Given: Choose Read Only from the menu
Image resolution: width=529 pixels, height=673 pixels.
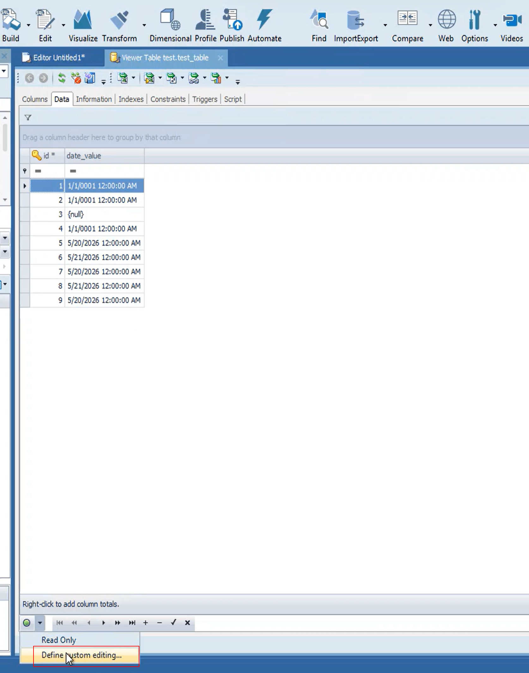Looking at the screenshot, I should 80,640.
